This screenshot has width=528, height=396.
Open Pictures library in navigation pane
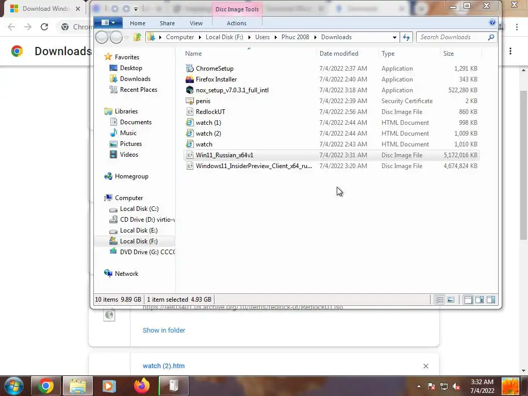pos(130,144)
